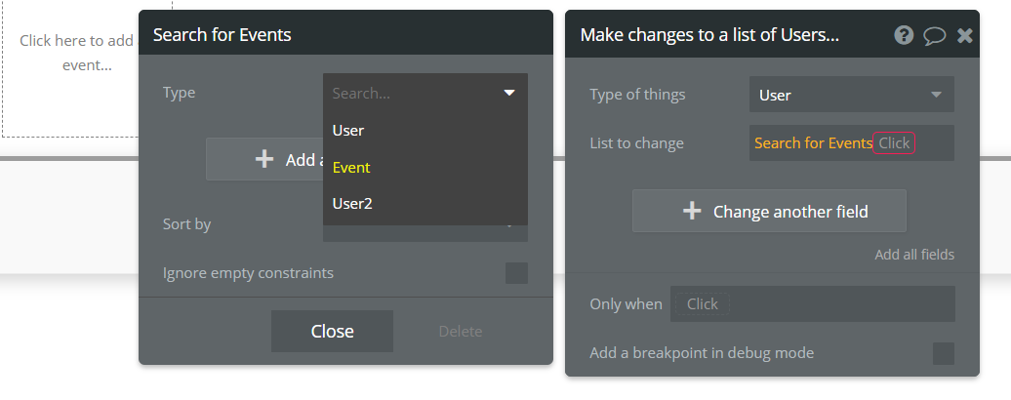Image resolution: width=1011 pixels, height=400 pixels.
Task: Expand the Sort by dropdown
Action: click(425, 233)
